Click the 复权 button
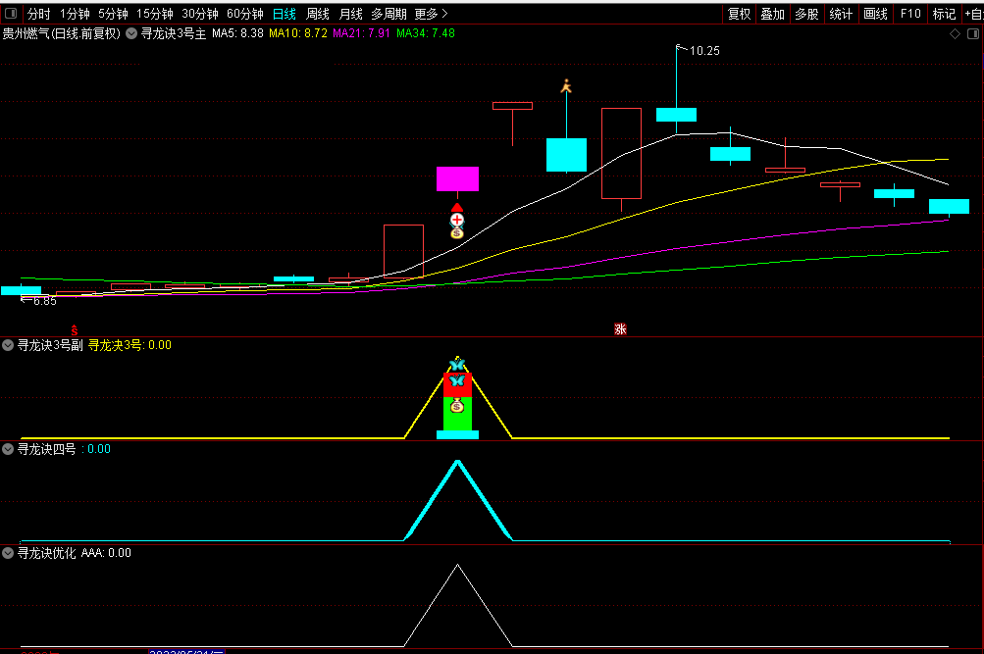 739,14
